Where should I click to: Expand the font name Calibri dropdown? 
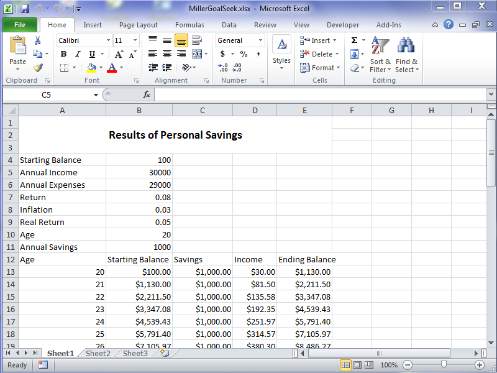108,40
